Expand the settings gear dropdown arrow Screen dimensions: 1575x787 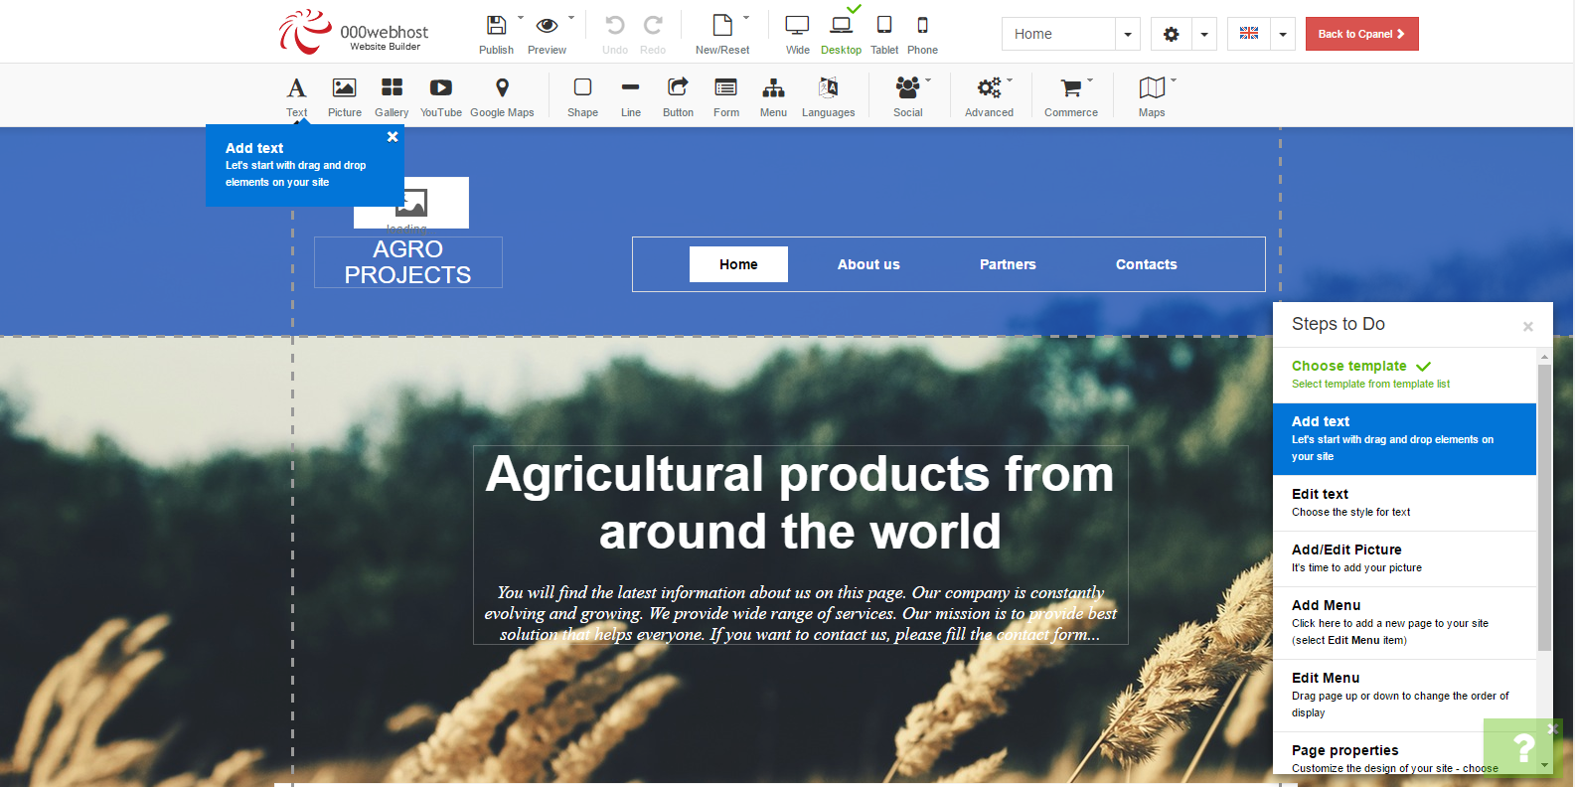pos(1204,34)
